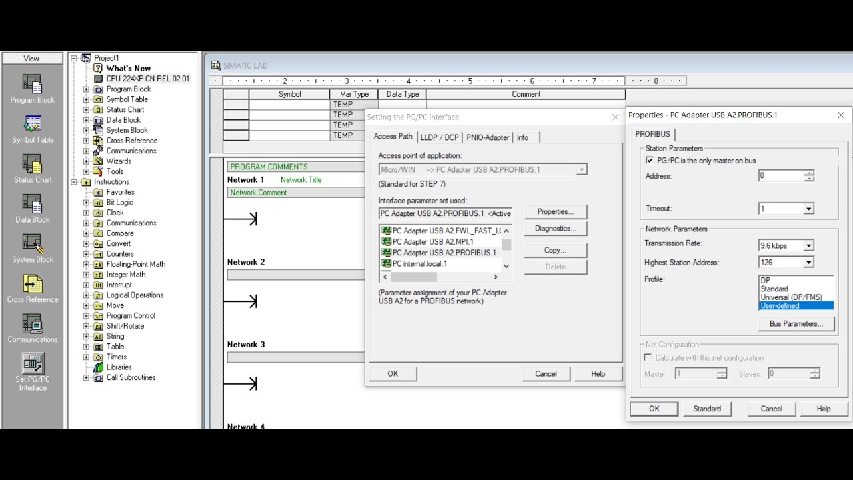Toggle PG/PC is the only master checkbox
Screen dimensions: 853x480
pos(650,161)
